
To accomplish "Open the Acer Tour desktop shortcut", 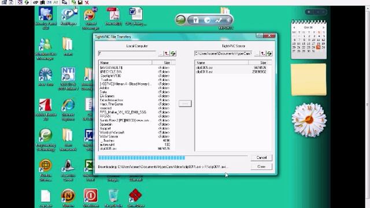I will (46, 77).
